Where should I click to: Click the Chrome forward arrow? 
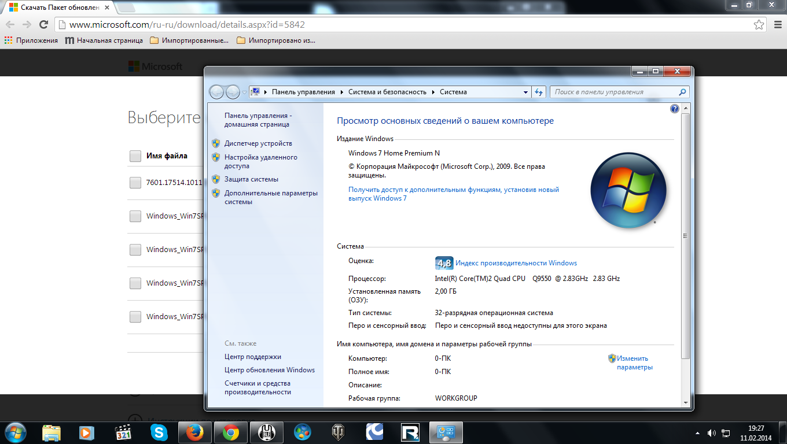[x=27, y=24]
